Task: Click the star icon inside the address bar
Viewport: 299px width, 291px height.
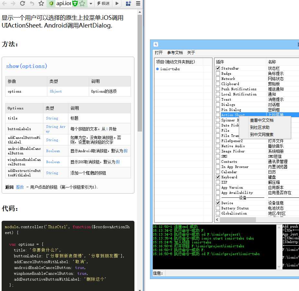Action: 82,4
